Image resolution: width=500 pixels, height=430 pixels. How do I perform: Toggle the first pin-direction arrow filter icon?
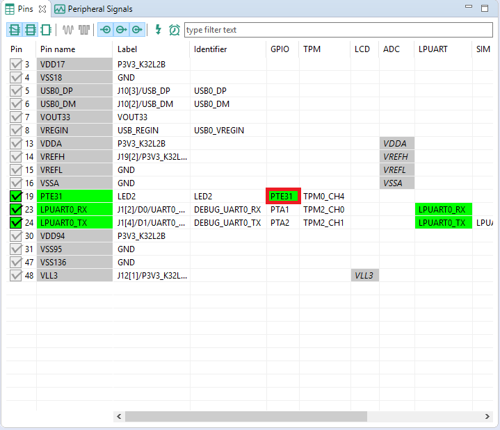[x=106, y=30]
